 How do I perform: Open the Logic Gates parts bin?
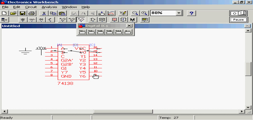click(x=93, y=20)
